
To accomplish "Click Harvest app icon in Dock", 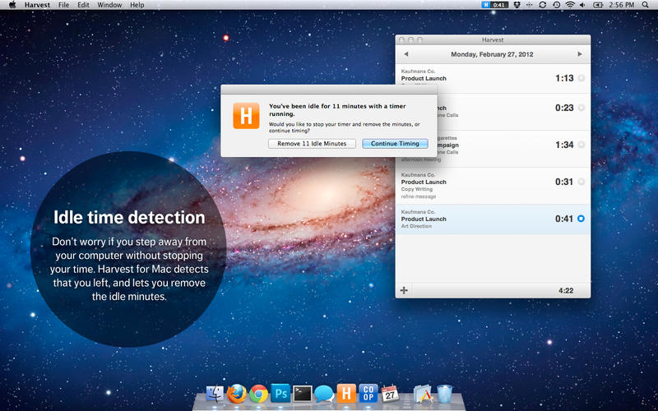I will (346, 394).
